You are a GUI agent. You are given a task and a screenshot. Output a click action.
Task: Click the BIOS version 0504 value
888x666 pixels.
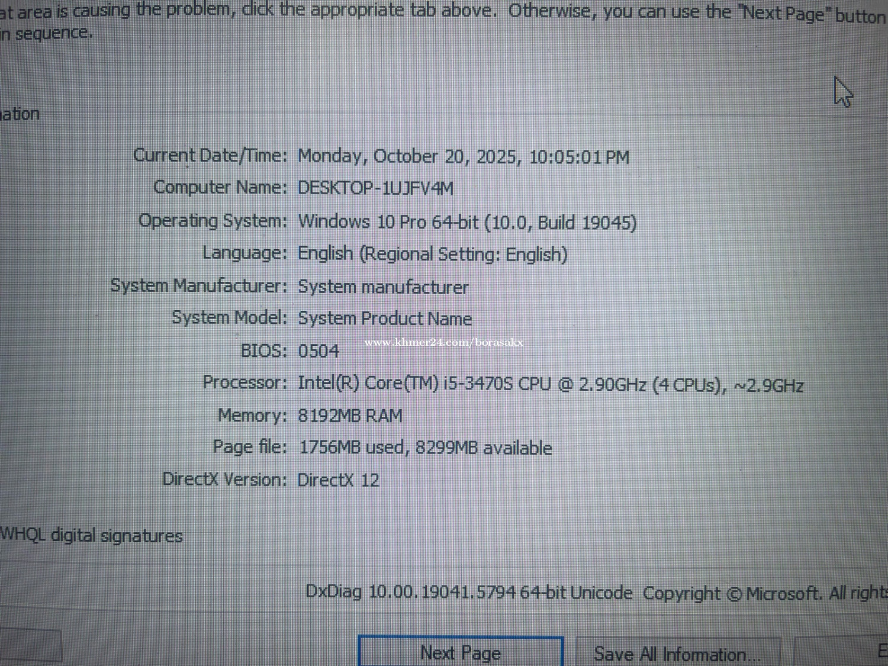coord(318,351)
